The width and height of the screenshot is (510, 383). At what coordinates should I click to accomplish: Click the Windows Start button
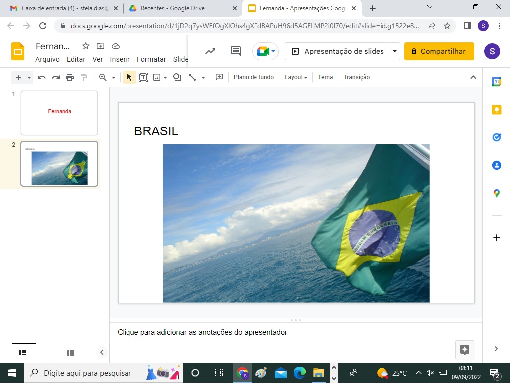pos(12,373)
